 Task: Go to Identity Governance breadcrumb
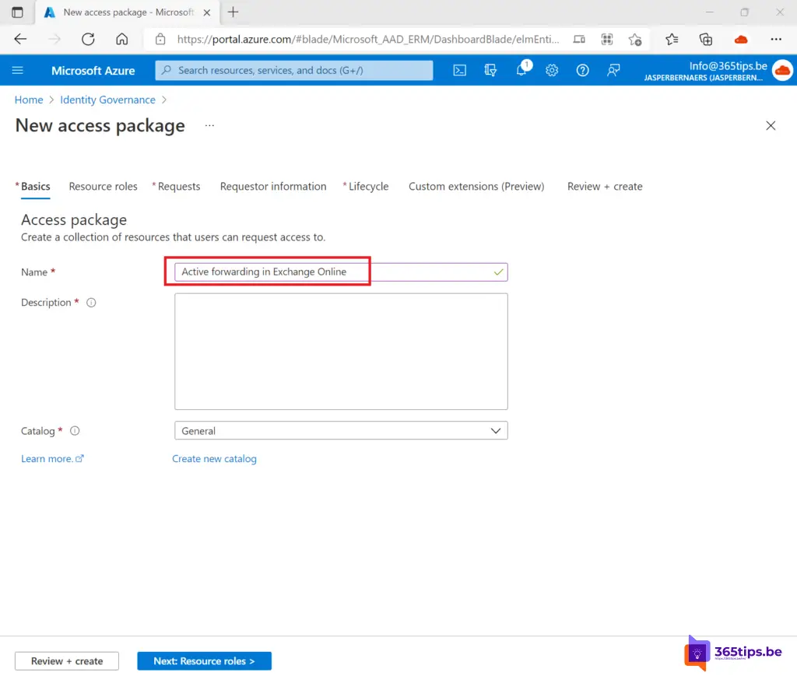107,100
